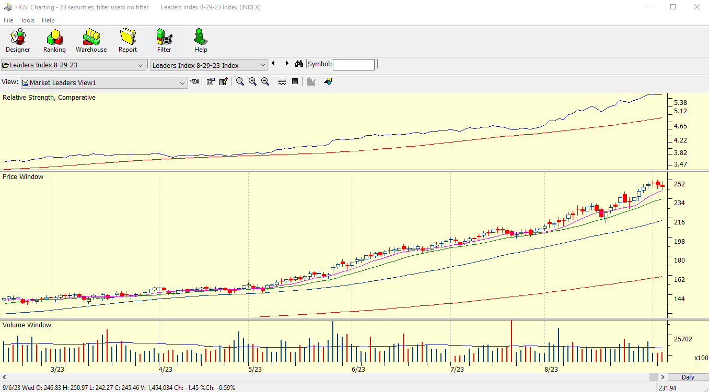
Task: Click the HGSI app icon in title bar
Action: (x=8, y=7)
